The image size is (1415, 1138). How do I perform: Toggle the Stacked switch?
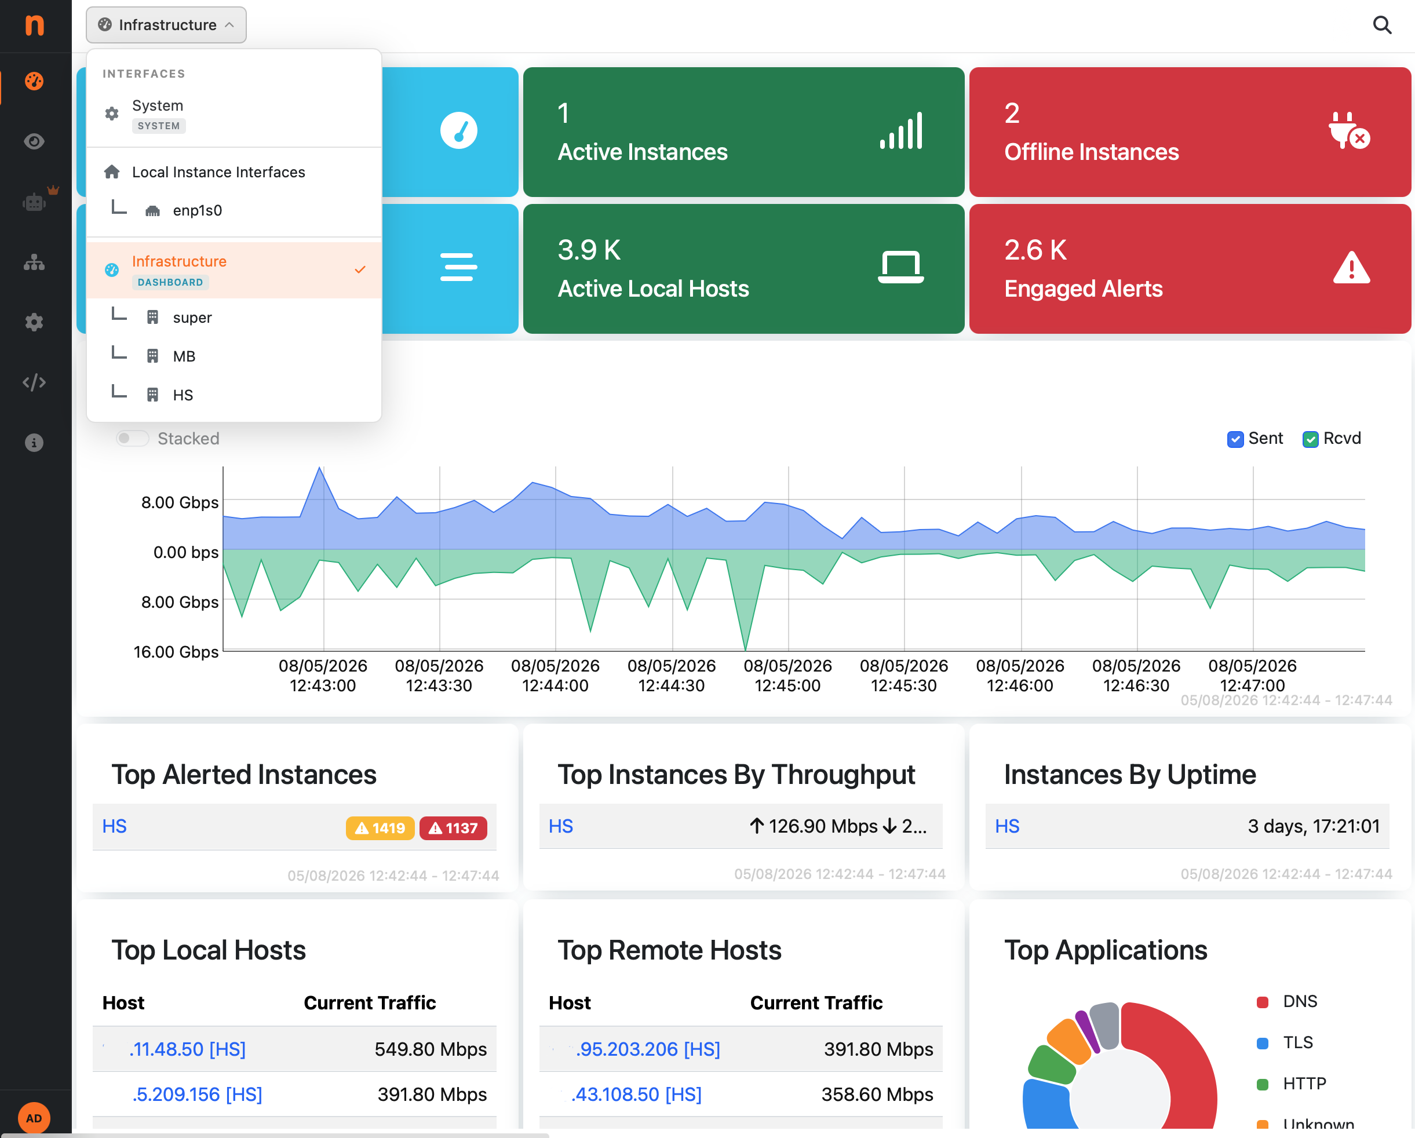(x=133, y=439)
